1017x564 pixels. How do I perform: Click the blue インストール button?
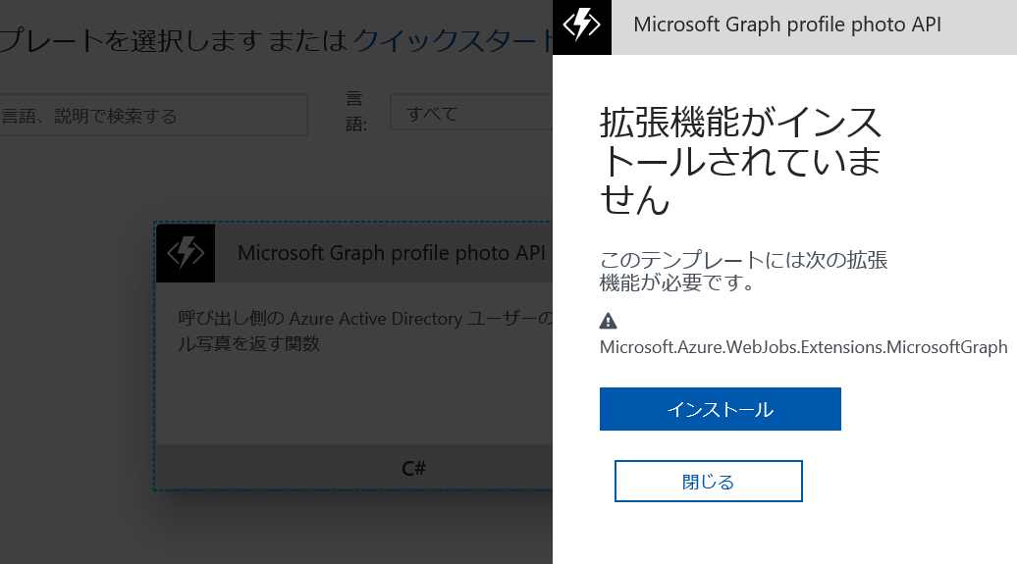[x=720, y=409]
